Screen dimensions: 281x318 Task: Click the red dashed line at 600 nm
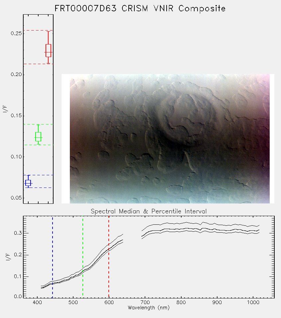click(x=109, y=257)
